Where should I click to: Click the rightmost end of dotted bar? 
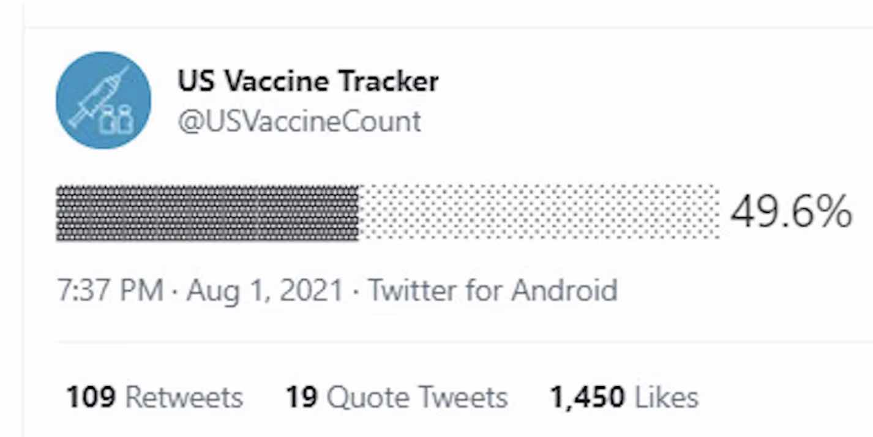[x=716, y=212]
